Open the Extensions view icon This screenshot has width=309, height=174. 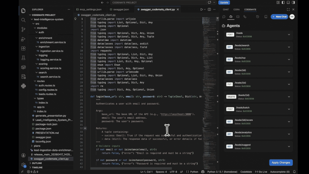tap(23, 48)
